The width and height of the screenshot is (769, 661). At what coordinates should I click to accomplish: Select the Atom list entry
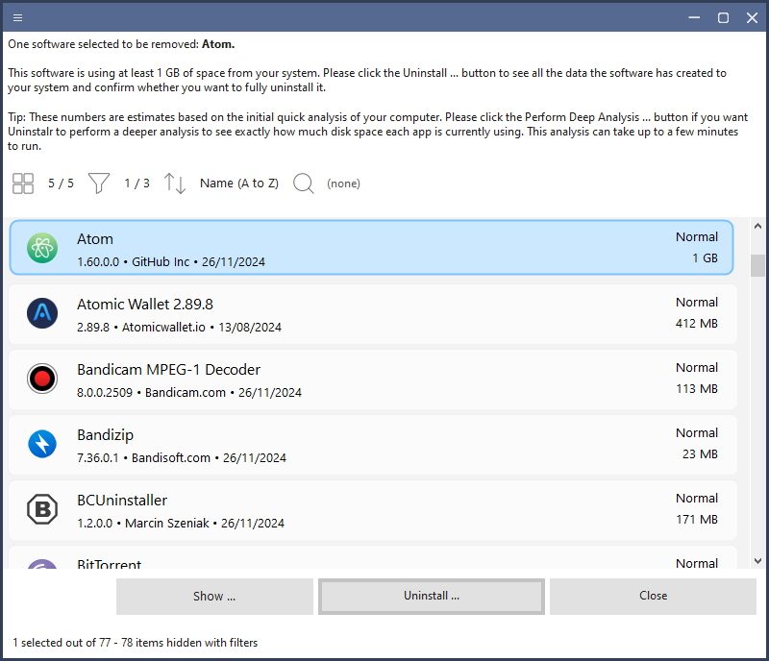click(x=372, y=248)
